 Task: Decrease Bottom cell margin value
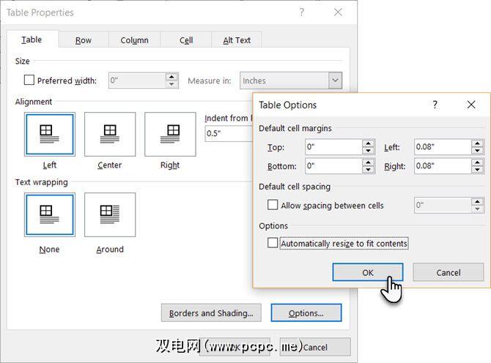(x=368, y=170)
